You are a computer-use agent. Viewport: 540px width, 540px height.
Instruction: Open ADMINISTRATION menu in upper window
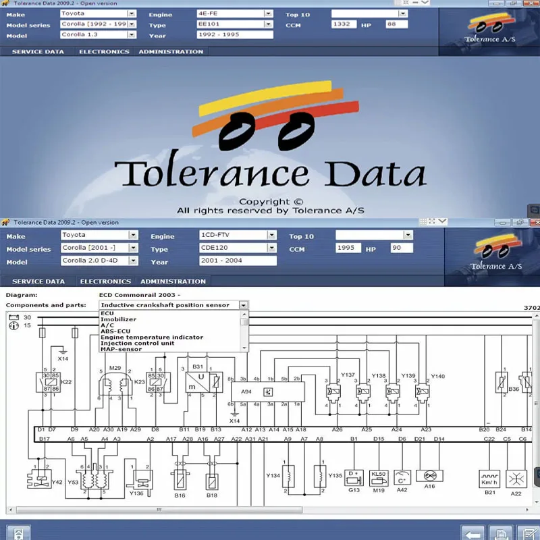coord(171,52)
